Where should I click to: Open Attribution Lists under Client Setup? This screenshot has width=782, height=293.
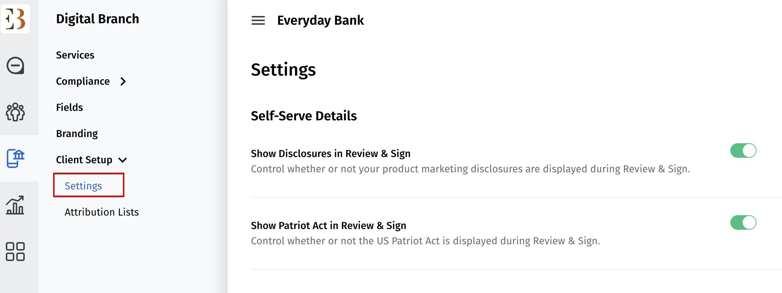pos(102,212)
